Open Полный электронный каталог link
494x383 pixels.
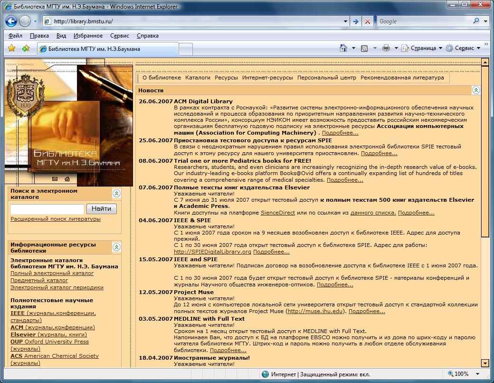(52, 273)
